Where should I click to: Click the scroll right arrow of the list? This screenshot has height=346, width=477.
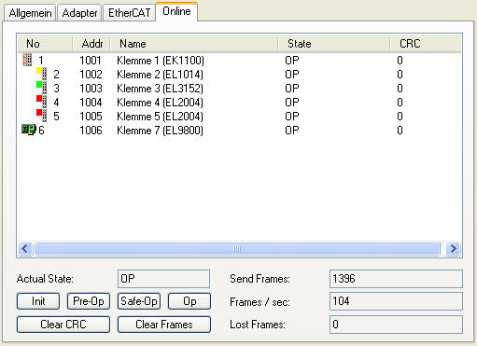[x=453, y=249]
